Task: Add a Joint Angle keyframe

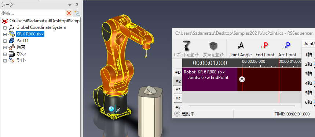Action: click(x=241, y=49)
